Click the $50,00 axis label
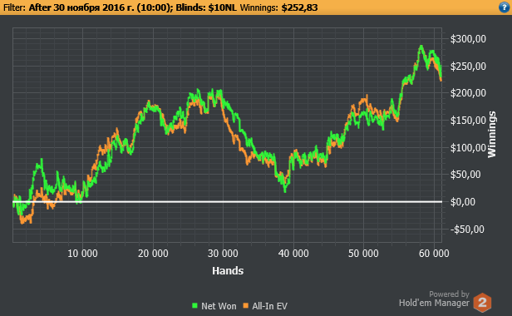This screenshot has width=512, height=316. click(x=466, y=175)
